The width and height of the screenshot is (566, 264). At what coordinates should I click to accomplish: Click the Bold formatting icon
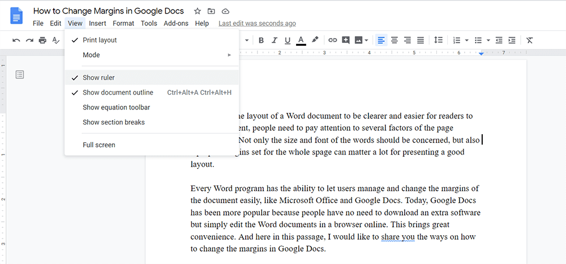pyautogui.click(x=261, y=40)
